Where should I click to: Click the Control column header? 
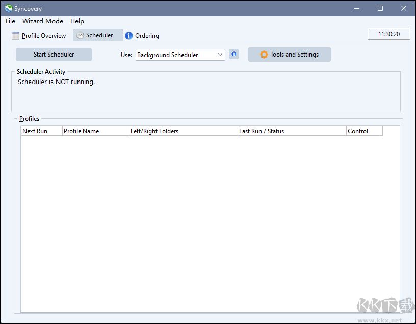point(364,131)
